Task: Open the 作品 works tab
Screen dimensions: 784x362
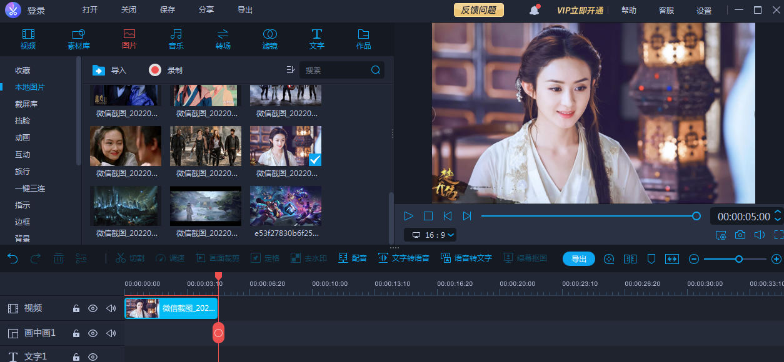Action: (x=364, y=39)
